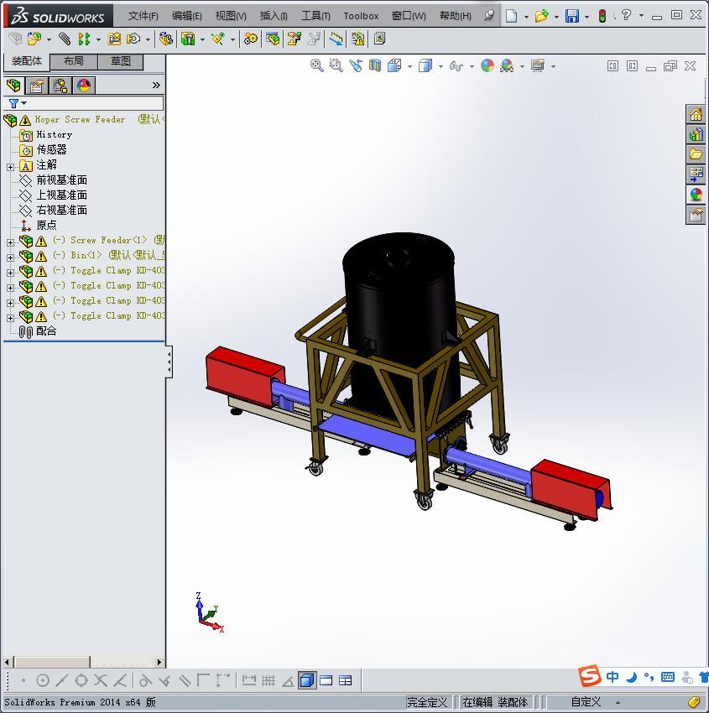The width and height of the screenshot is (709, 713).
Task: Open the PropertyManager tab icon
Action: tap(37, 86)
